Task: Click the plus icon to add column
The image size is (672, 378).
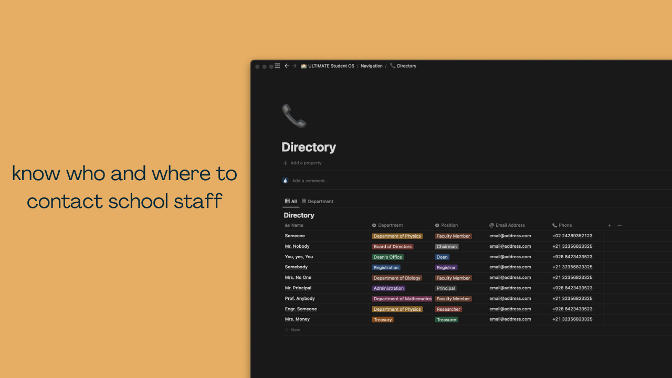Action: pyautogui.click(x=610, y=225)
